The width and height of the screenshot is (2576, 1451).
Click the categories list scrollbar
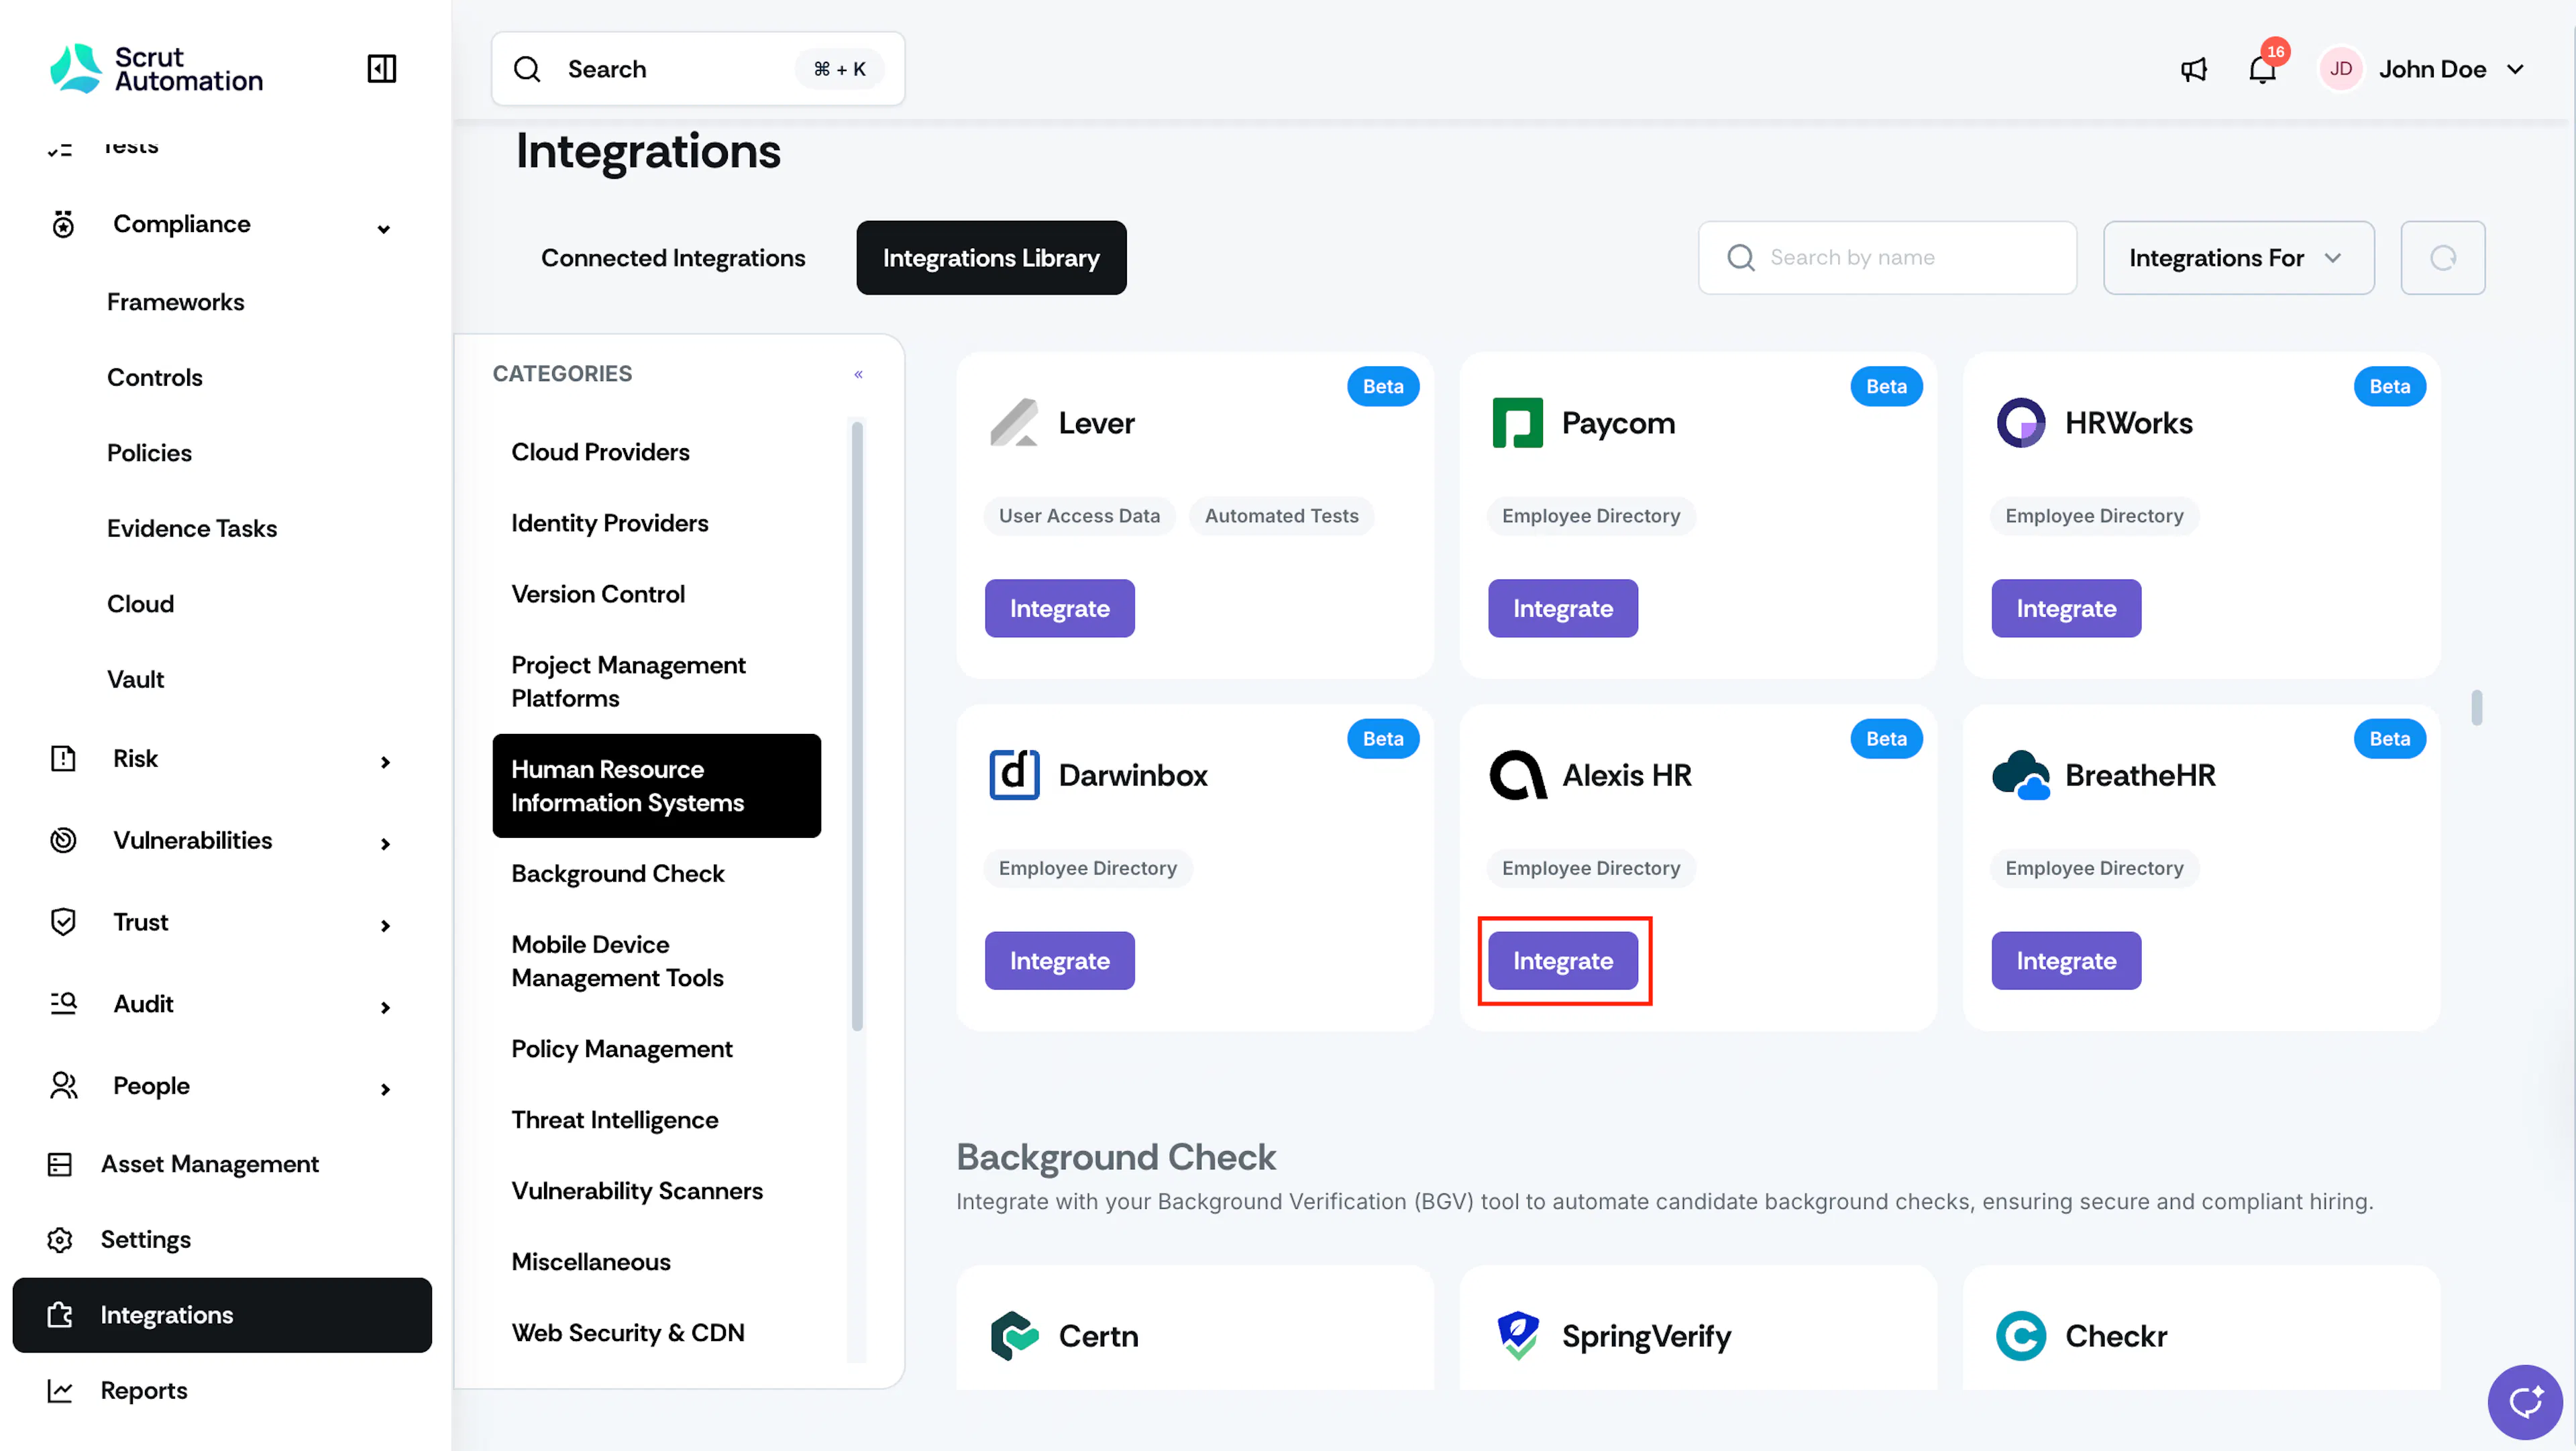pos(857,726)
